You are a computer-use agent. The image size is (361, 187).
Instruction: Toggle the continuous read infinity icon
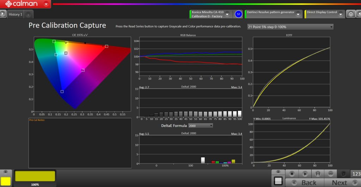tap(330, 174)
